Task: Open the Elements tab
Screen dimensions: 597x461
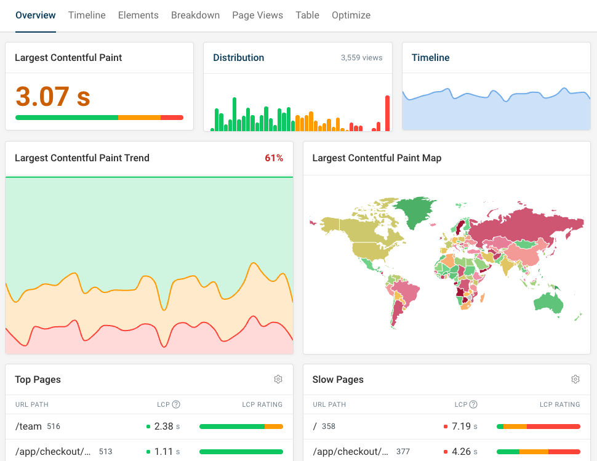Action: (138, 15)
